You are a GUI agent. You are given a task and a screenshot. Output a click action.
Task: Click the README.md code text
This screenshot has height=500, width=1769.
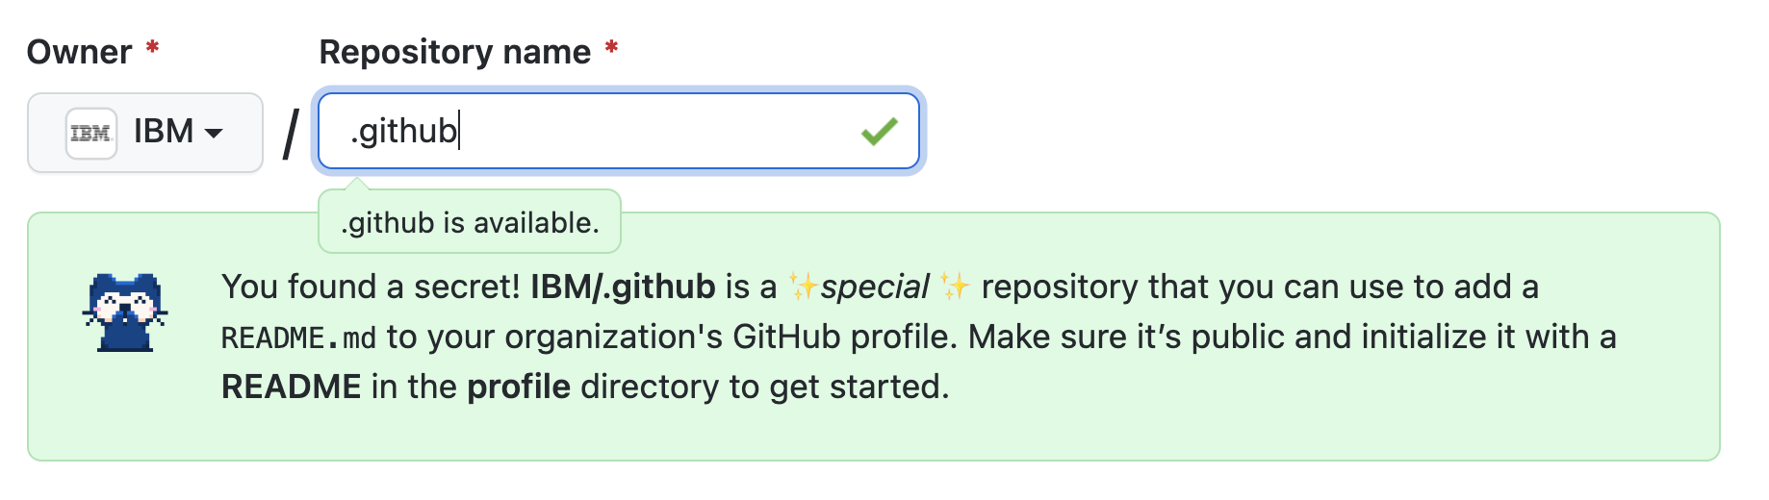click(x=298, y=337)
